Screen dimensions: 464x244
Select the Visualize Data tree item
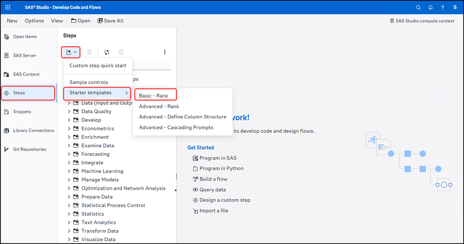tap(98, 239)
